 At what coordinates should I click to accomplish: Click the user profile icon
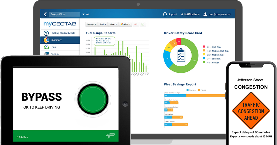click(205, 14)
